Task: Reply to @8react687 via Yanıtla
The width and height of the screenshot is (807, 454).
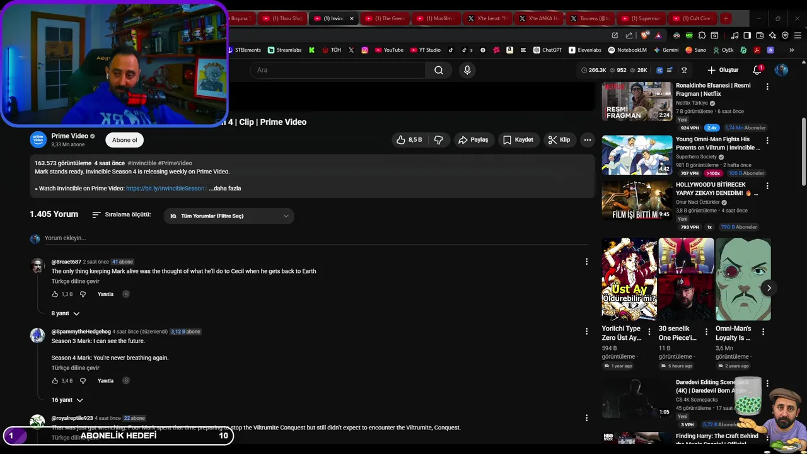Action: tap(105, 294)
